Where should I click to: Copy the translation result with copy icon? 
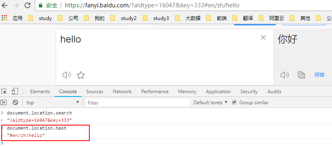[x=301, y=75]
